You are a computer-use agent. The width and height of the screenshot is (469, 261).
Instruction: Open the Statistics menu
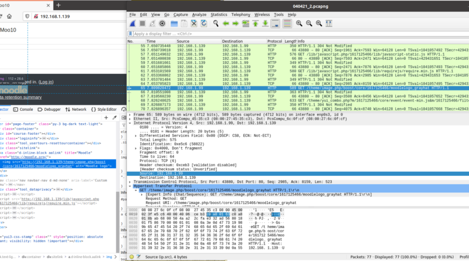(x=219, y=14)
